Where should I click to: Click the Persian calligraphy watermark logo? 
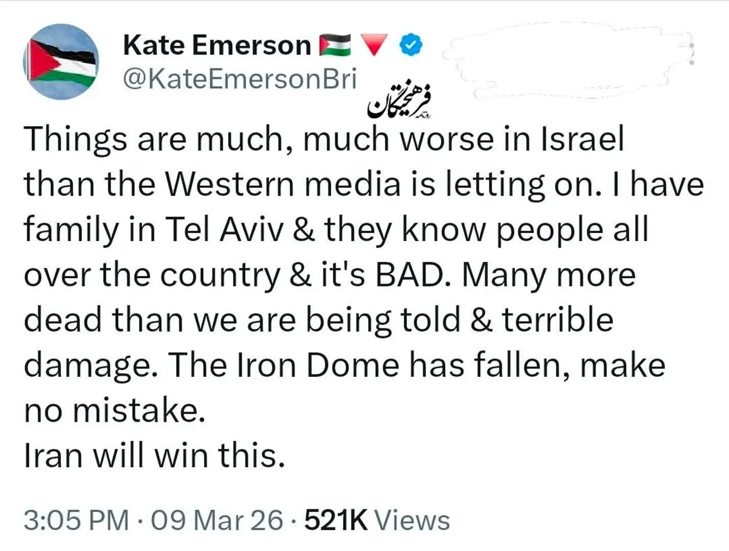point(400,102)
